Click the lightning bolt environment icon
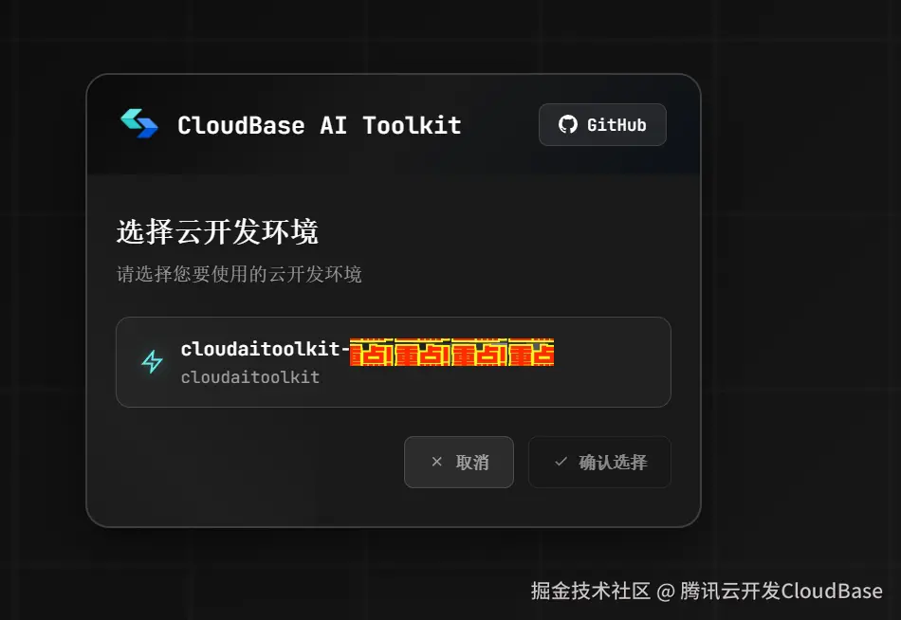Image resolution: width=901 pixels, height=620 pixels. 153,361
